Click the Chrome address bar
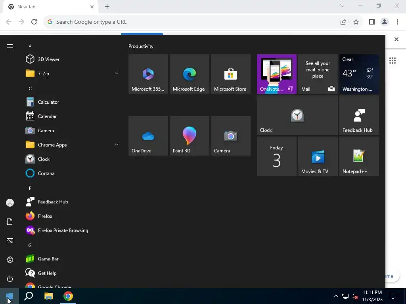This screenshot has width=406, height=304. click(x=192, y=22)
